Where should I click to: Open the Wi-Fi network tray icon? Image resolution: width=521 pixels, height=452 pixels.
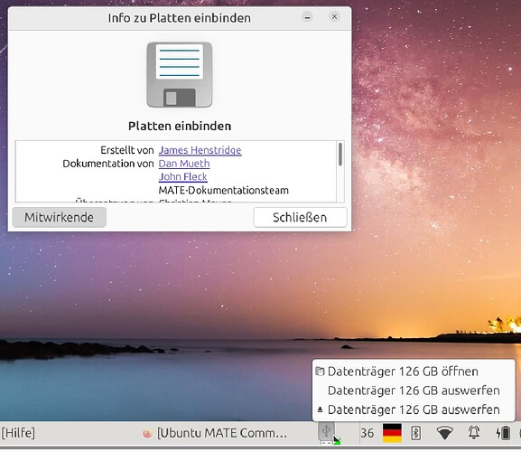(x=444, y=433)
